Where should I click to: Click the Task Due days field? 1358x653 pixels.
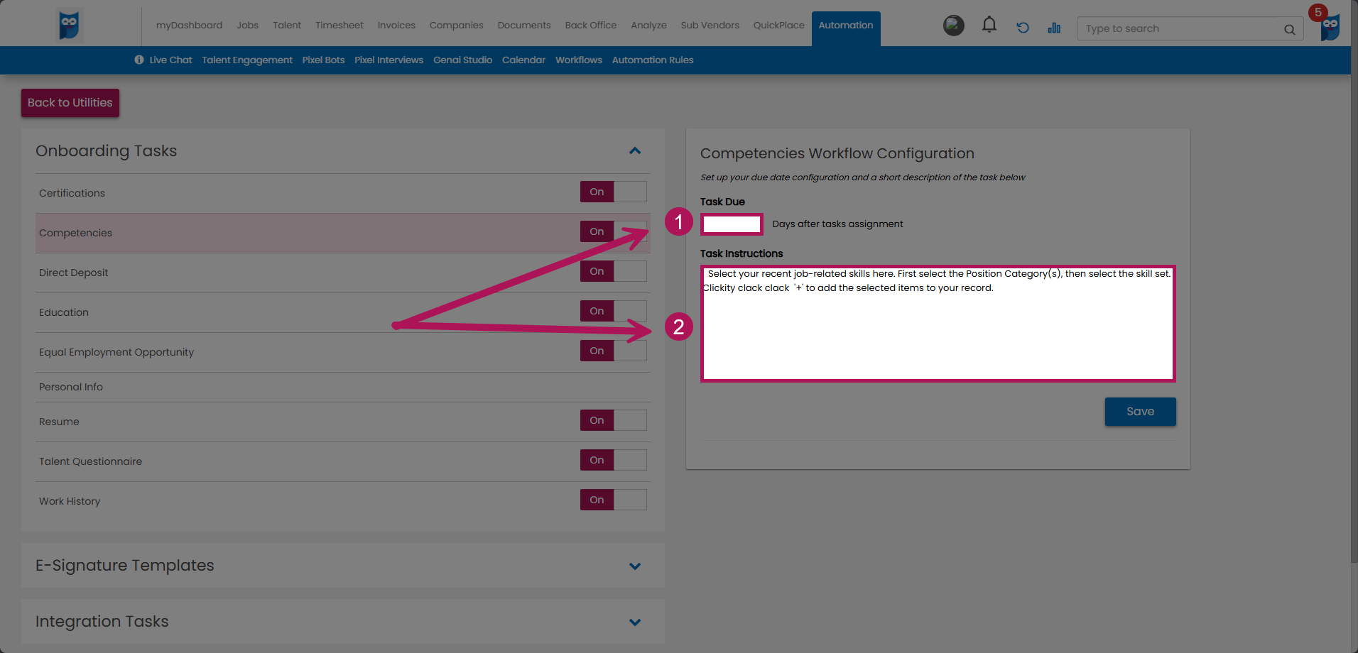732,224
